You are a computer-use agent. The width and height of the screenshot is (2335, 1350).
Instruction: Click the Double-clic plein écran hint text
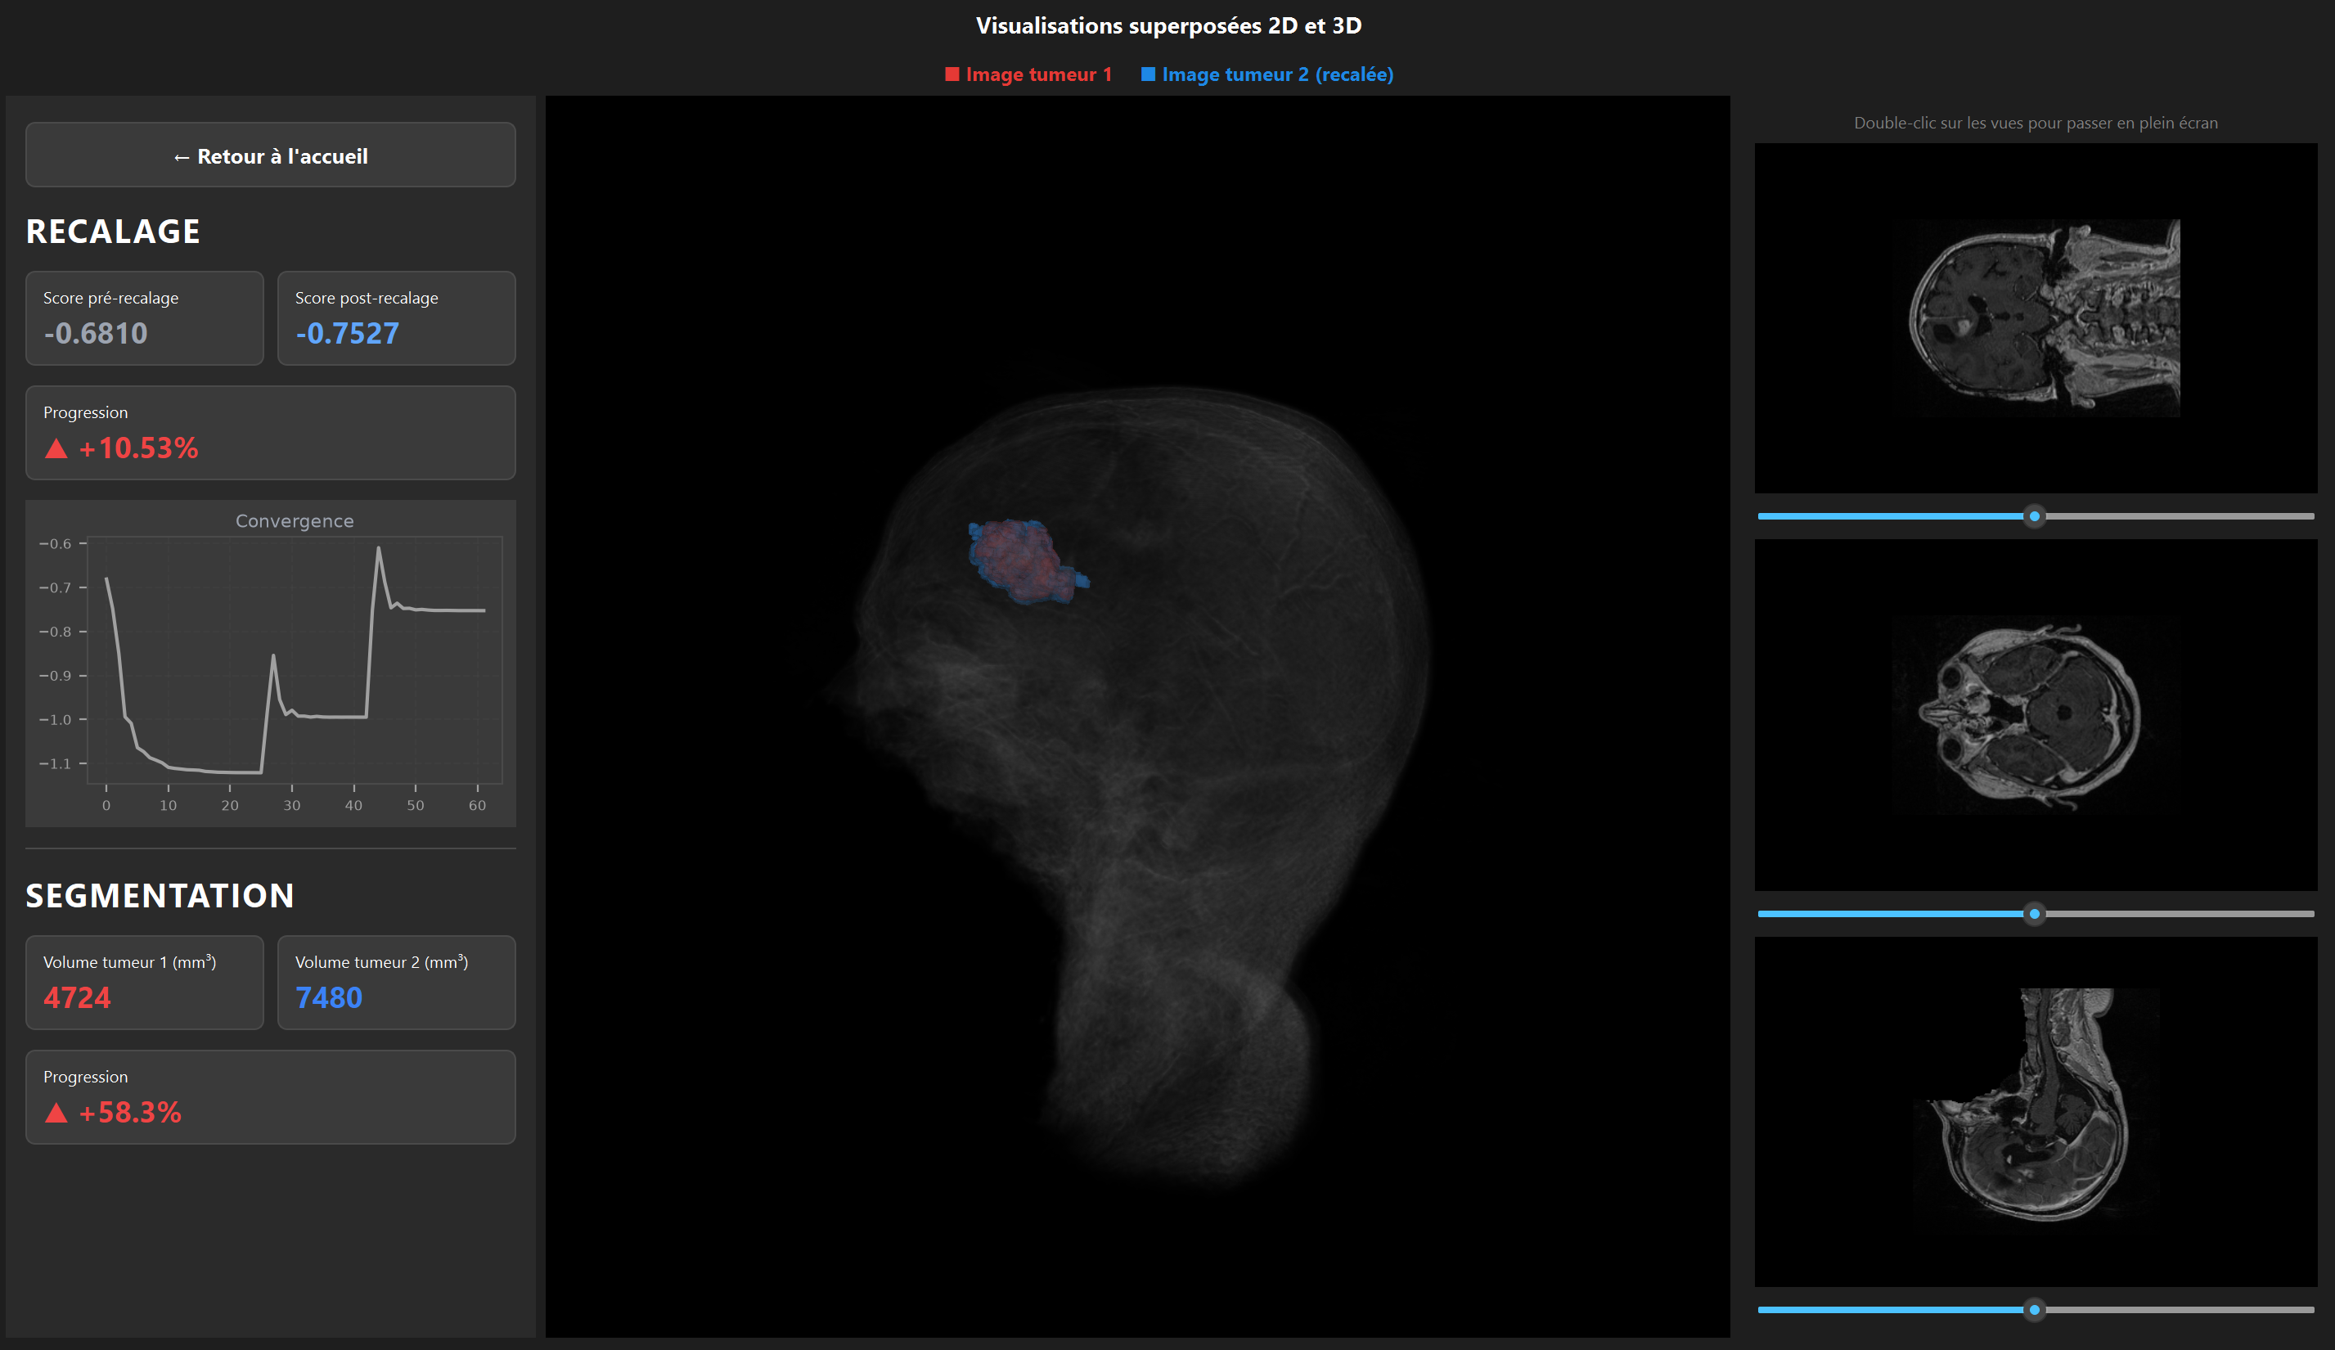[2036, 122]
